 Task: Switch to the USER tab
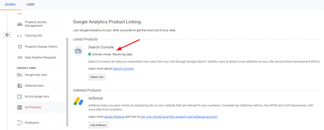coord(30,5)
